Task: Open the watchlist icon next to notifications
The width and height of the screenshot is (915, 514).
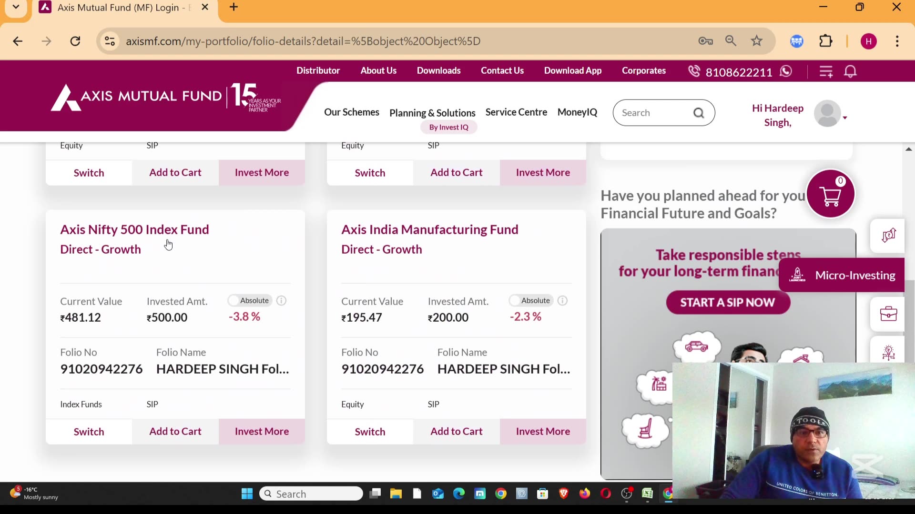Action: tap(826, 71)
